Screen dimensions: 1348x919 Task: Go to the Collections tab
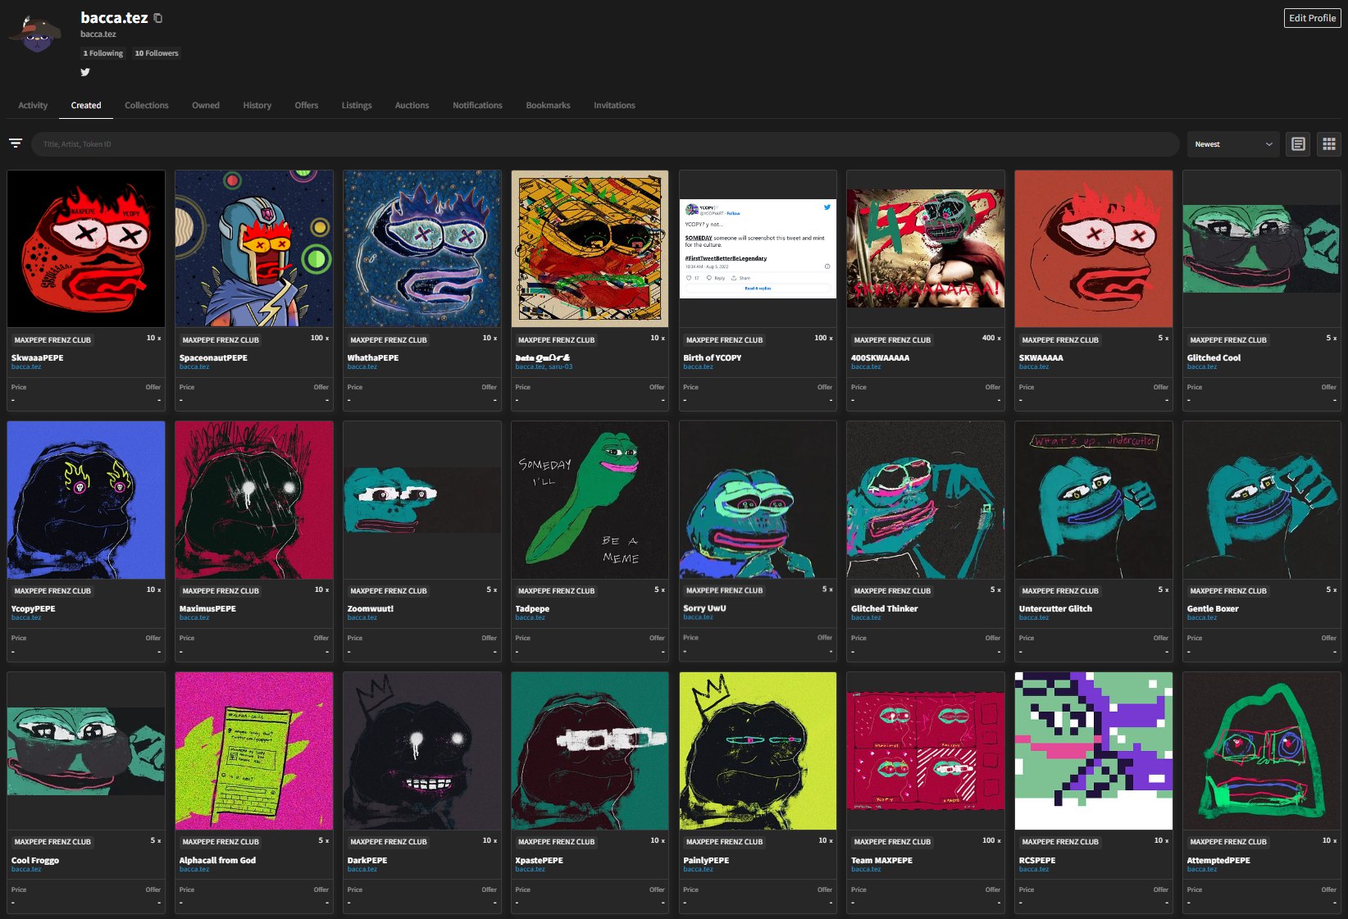(x=147, y=105)
